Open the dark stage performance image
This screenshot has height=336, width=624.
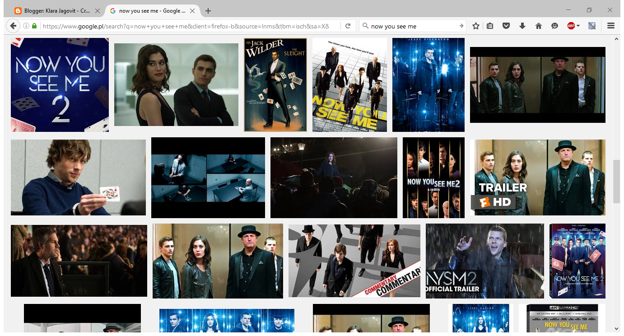[334, 177]
